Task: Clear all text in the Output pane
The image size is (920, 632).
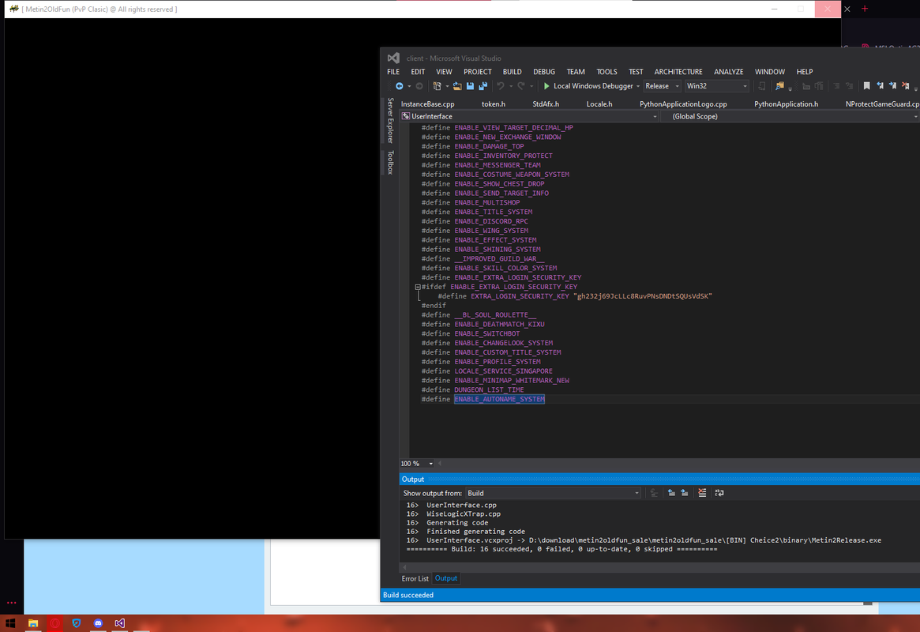Action: tap(702, 493)
